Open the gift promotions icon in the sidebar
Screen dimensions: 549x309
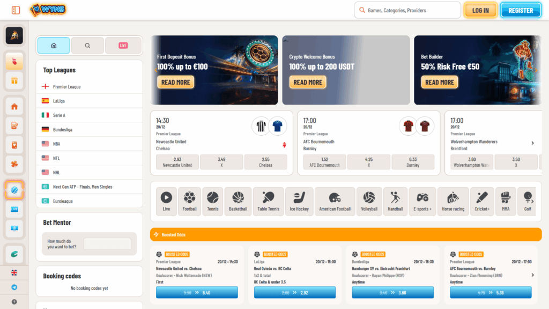14,80
